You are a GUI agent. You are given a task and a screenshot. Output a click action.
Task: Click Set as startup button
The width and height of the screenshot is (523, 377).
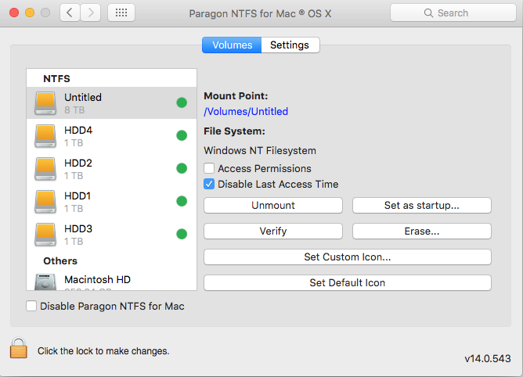point(421,206)
